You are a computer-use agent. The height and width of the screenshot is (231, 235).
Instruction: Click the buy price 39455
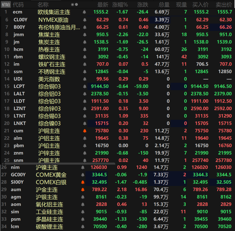pos(201,219)
